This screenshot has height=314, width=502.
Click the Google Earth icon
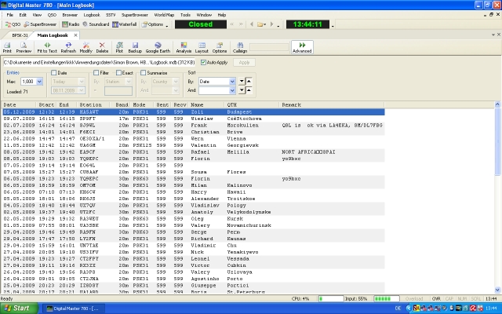(x=158, y=47)
